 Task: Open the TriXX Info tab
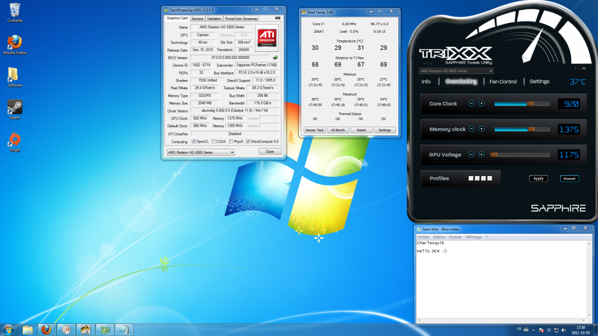pyautogui.click(x=426, y=82)
